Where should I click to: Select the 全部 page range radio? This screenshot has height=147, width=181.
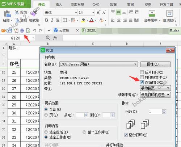coord(46,109)
